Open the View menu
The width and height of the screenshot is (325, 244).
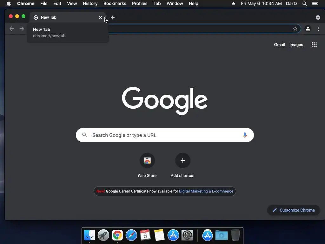click(72, 3)
